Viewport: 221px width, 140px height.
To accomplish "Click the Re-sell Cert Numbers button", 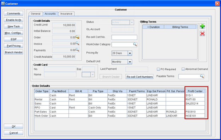I will pyautogui.click(x=140, y=77).
